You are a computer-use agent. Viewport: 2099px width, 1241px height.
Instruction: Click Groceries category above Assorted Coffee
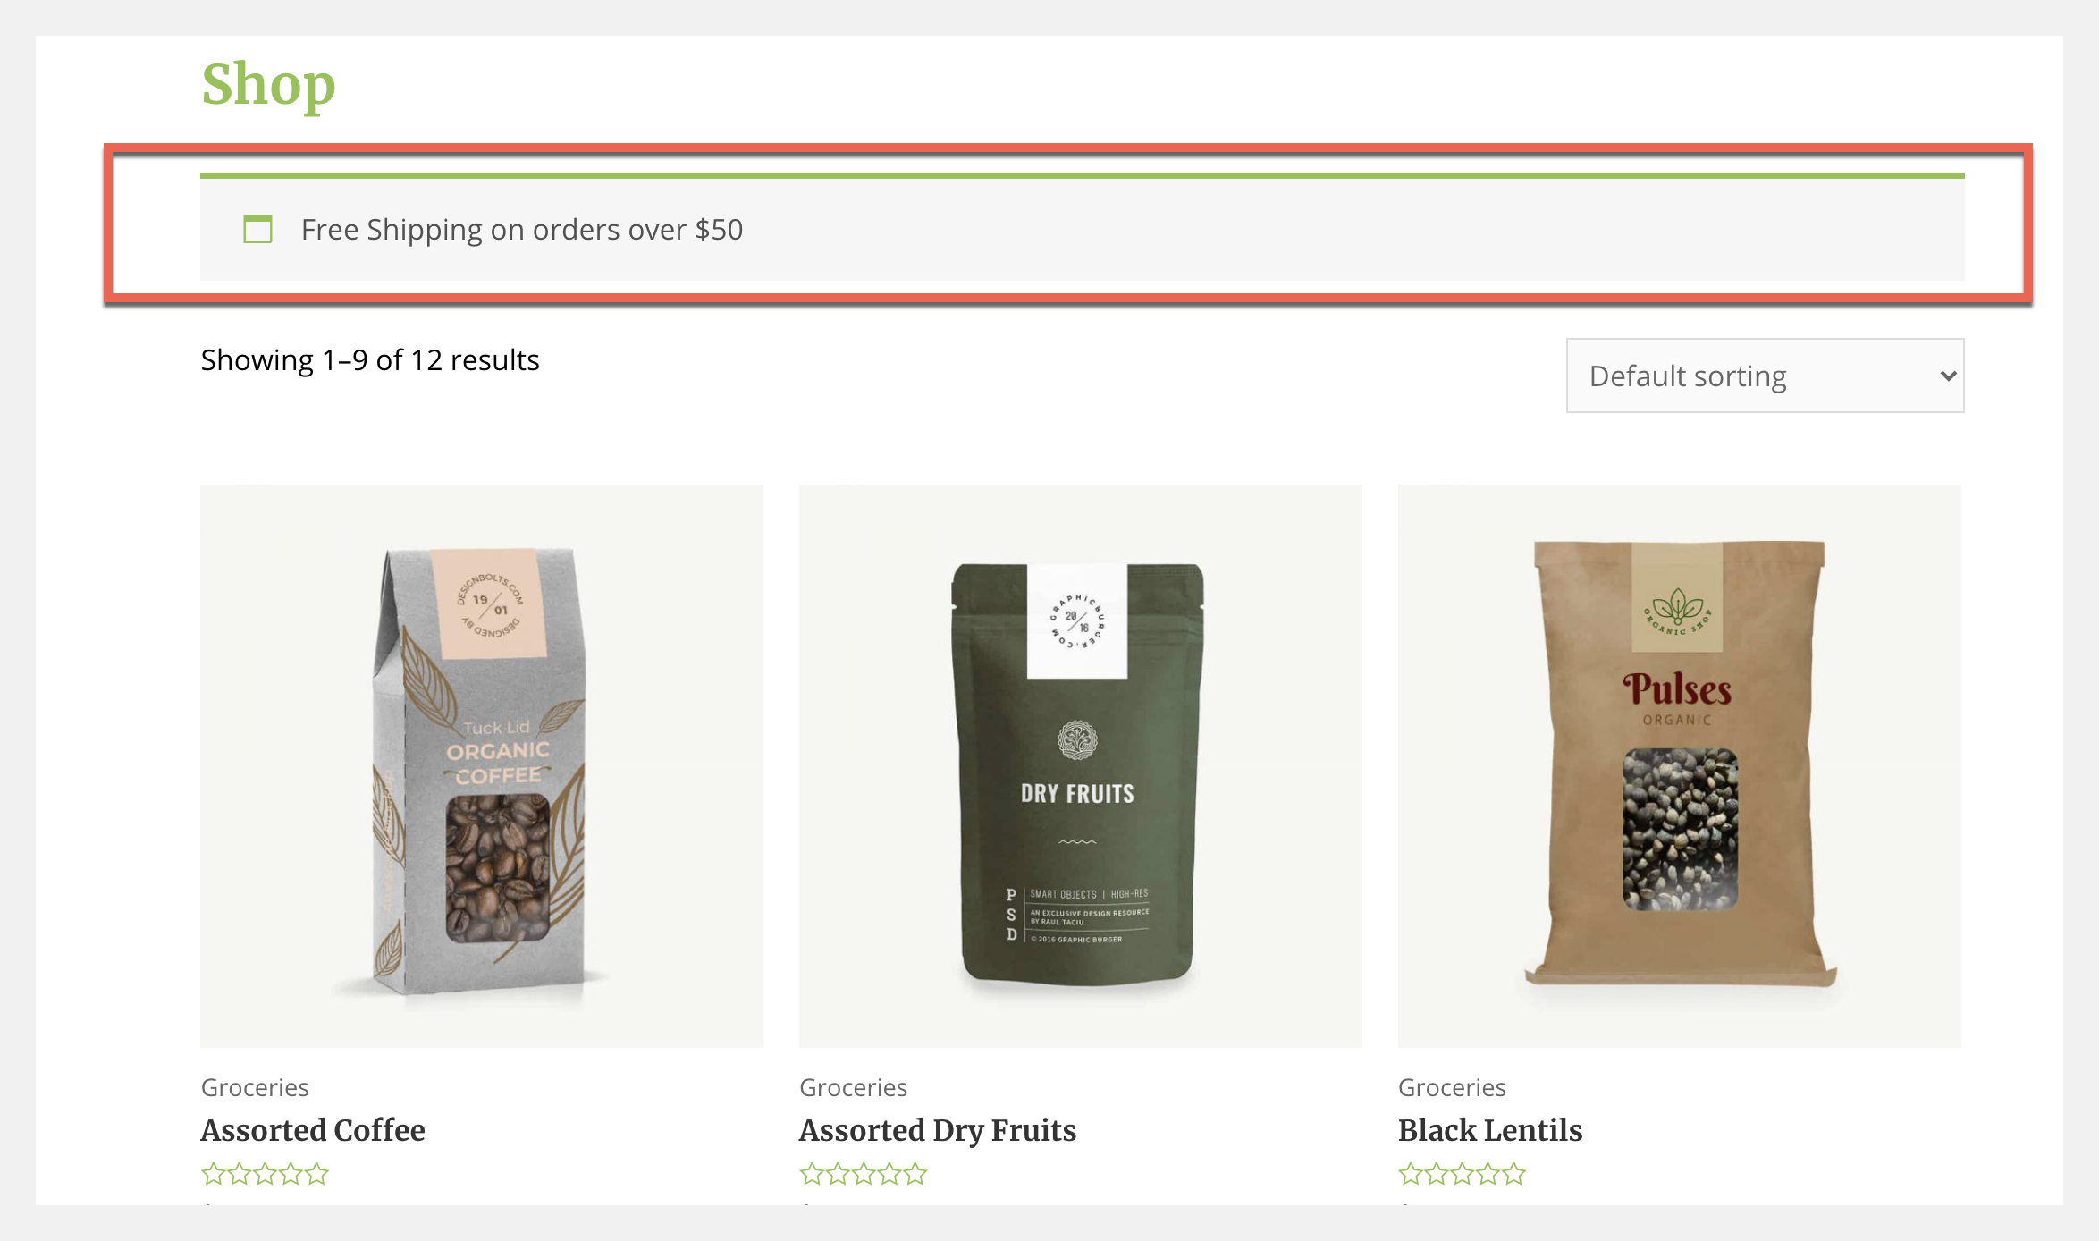tap(255, 1087)
